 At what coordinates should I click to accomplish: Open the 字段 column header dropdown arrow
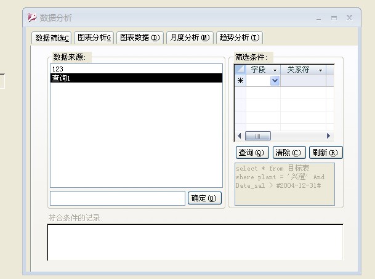pos(275,70)
